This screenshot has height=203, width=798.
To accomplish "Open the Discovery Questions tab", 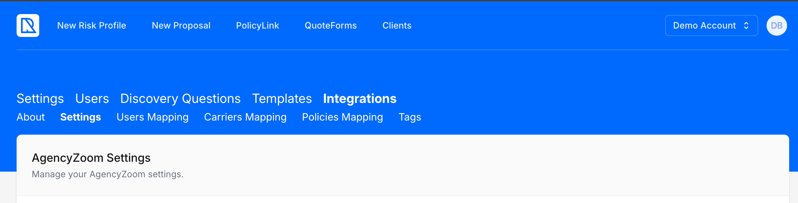I will 180,99.
